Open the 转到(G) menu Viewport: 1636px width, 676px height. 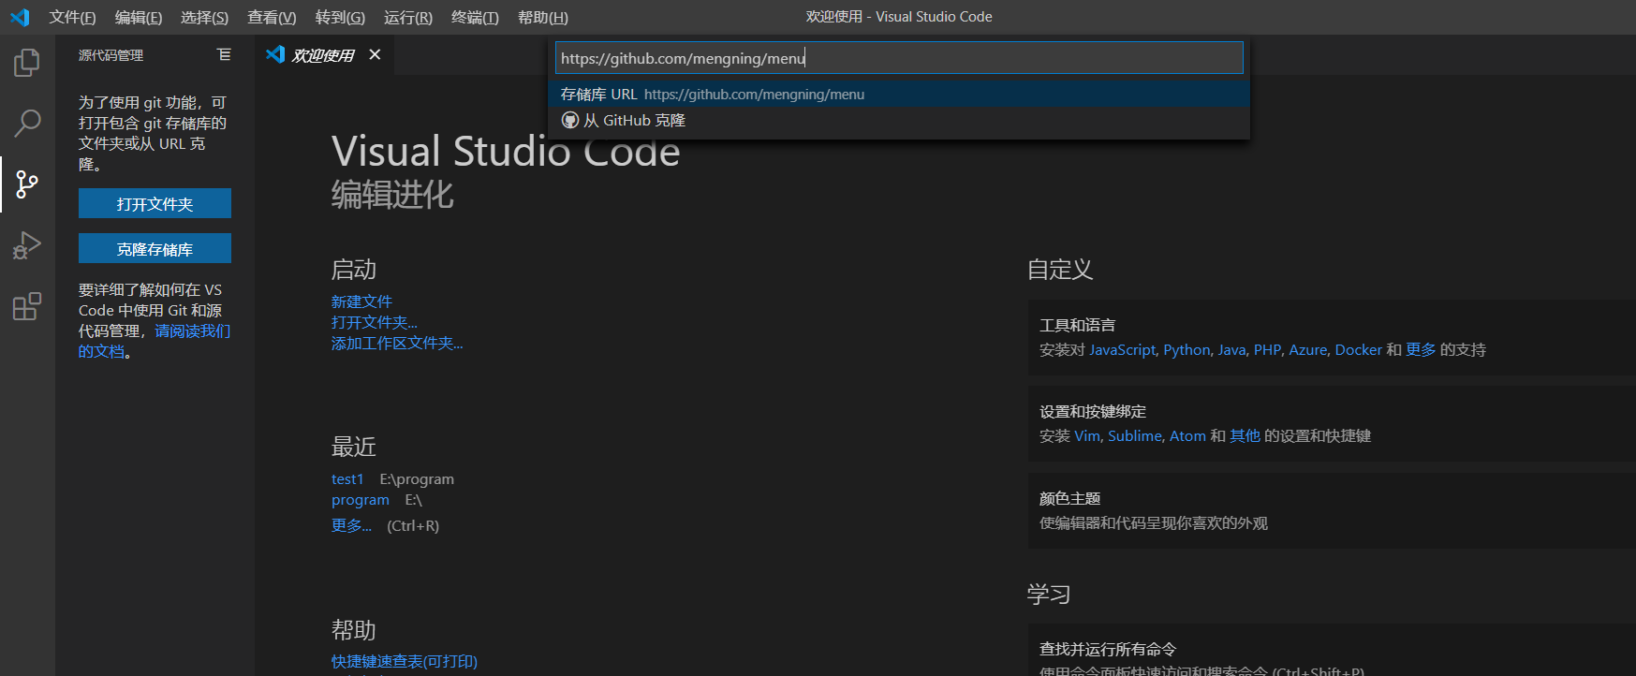340,17
